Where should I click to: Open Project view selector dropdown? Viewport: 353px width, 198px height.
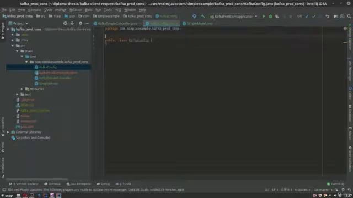pos(18,23)
